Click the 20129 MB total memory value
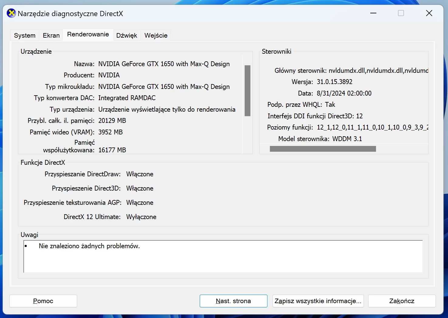This screenshot has height=318, width=448. 112,121
